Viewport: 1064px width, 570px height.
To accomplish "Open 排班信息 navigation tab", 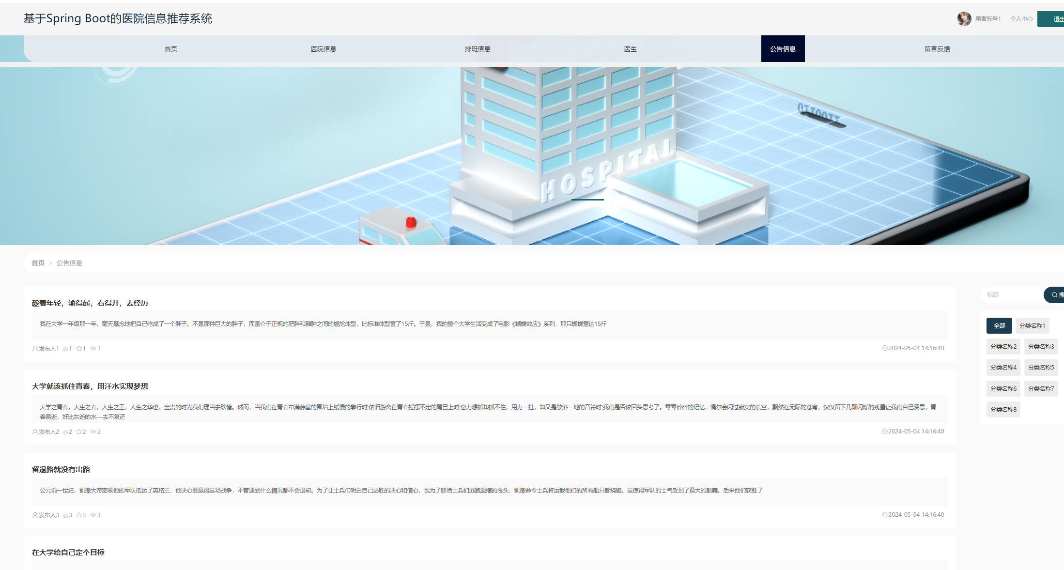I will (x=478, y=49).
